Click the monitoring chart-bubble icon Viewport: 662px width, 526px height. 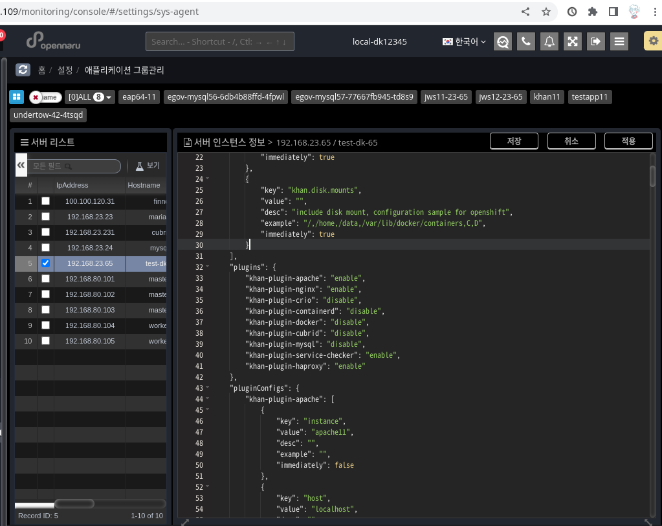coord(503,41)
